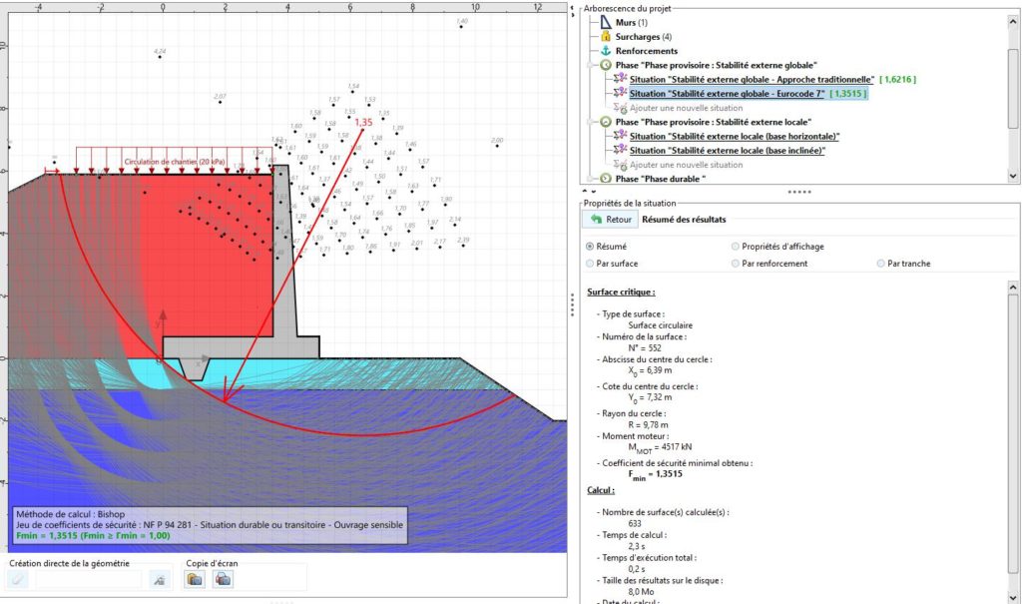Select the Par surface radio button
1022x604 pixels.
590,264
